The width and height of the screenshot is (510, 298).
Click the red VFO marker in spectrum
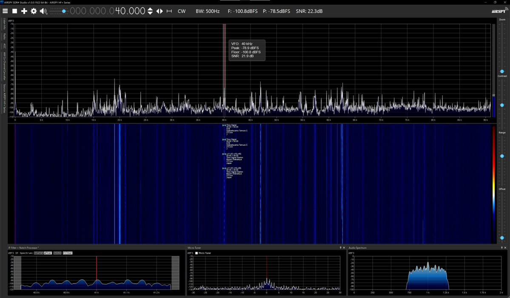(x=225, y=70)
